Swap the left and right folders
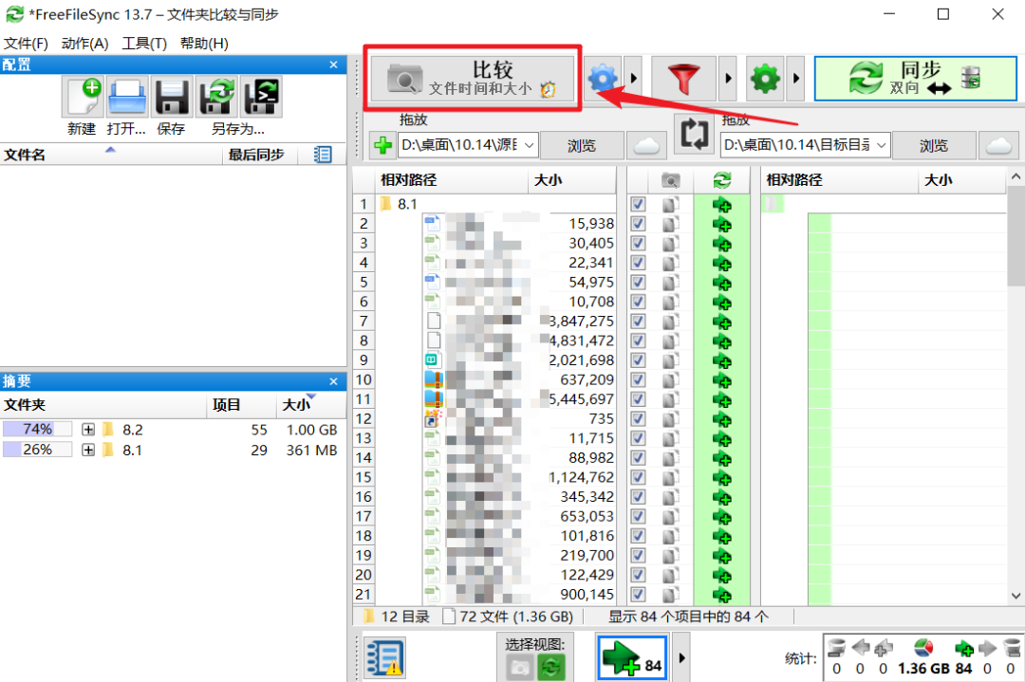The width and height of the screenshot is (1025, 682). coord(694,134)
